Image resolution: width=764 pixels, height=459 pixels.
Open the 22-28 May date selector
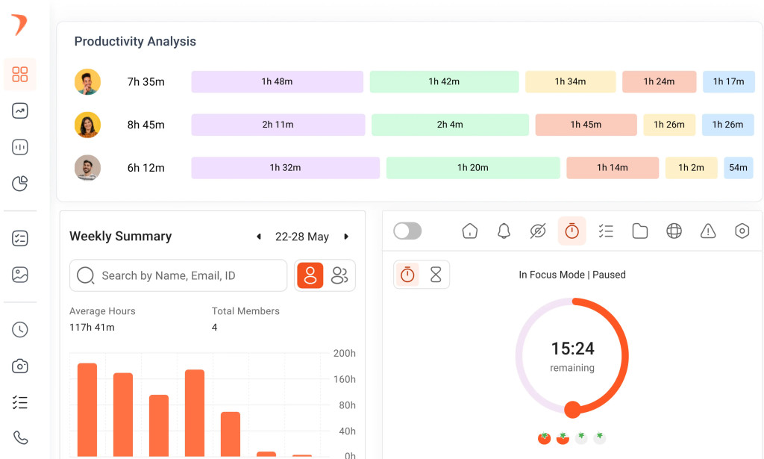pos(302,237)
